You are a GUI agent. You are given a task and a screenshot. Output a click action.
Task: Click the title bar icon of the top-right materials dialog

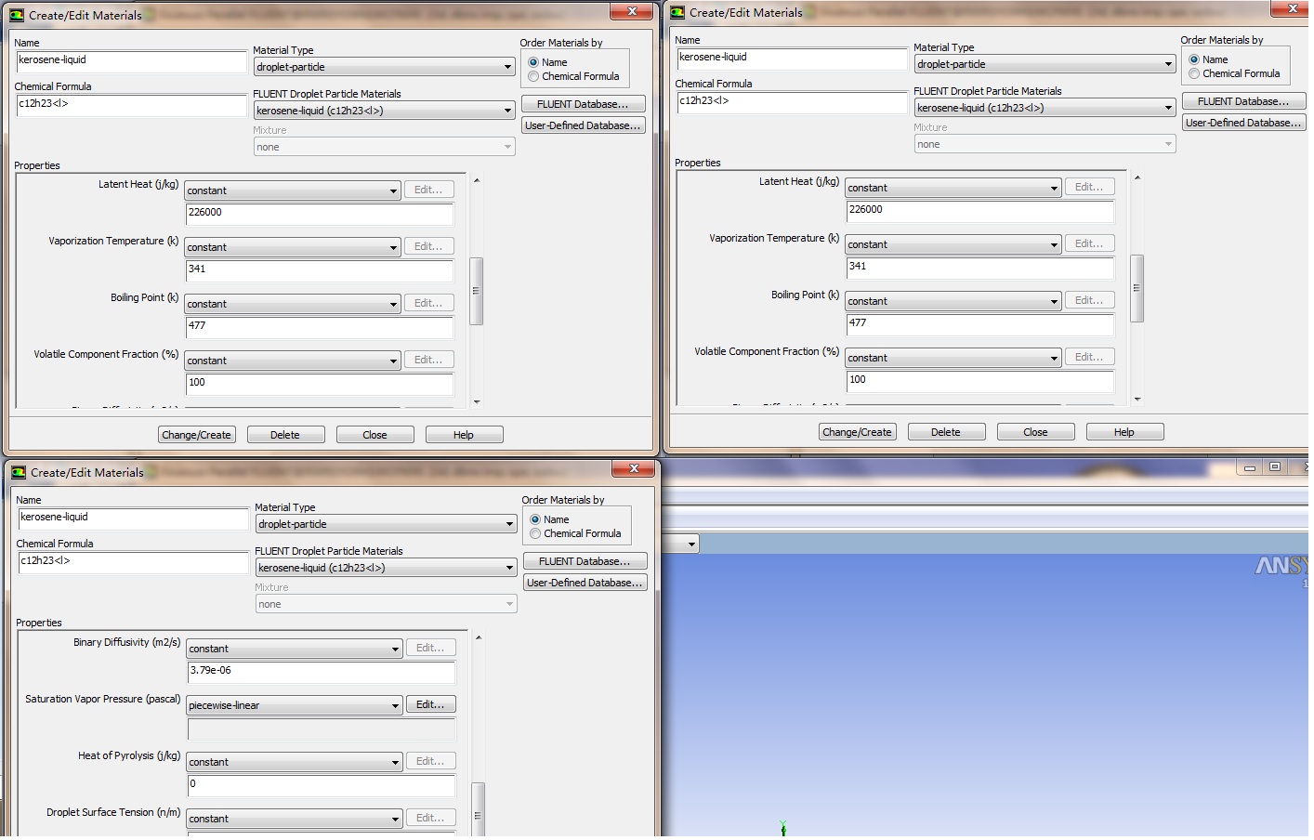pyautogui.click(x=677, y=12)
